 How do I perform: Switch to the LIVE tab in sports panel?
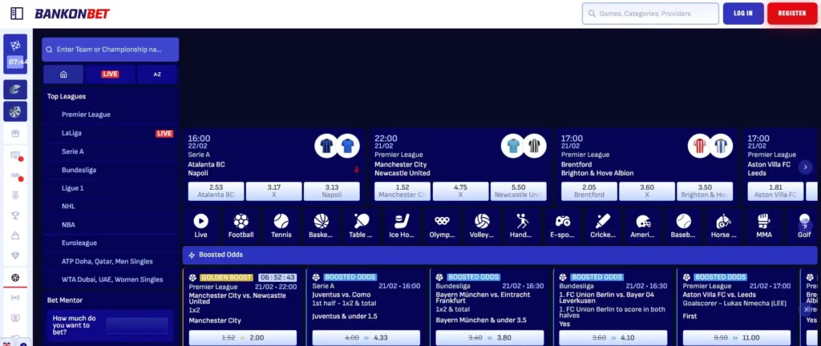click(x=110, y=74)
